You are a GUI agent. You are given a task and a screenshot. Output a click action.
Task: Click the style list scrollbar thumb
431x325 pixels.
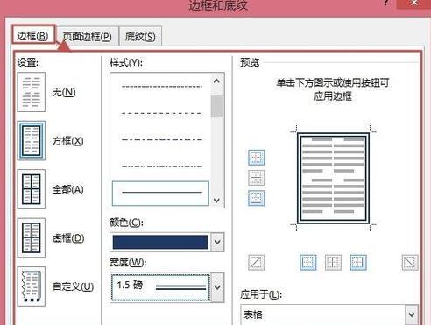tap(216, 107)
